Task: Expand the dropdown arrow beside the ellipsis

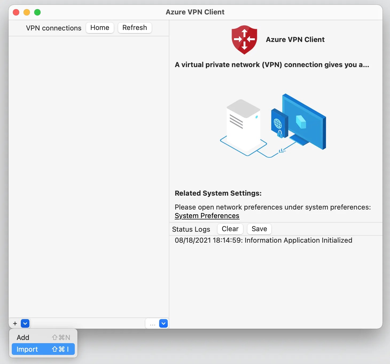Action: (163, 324)
